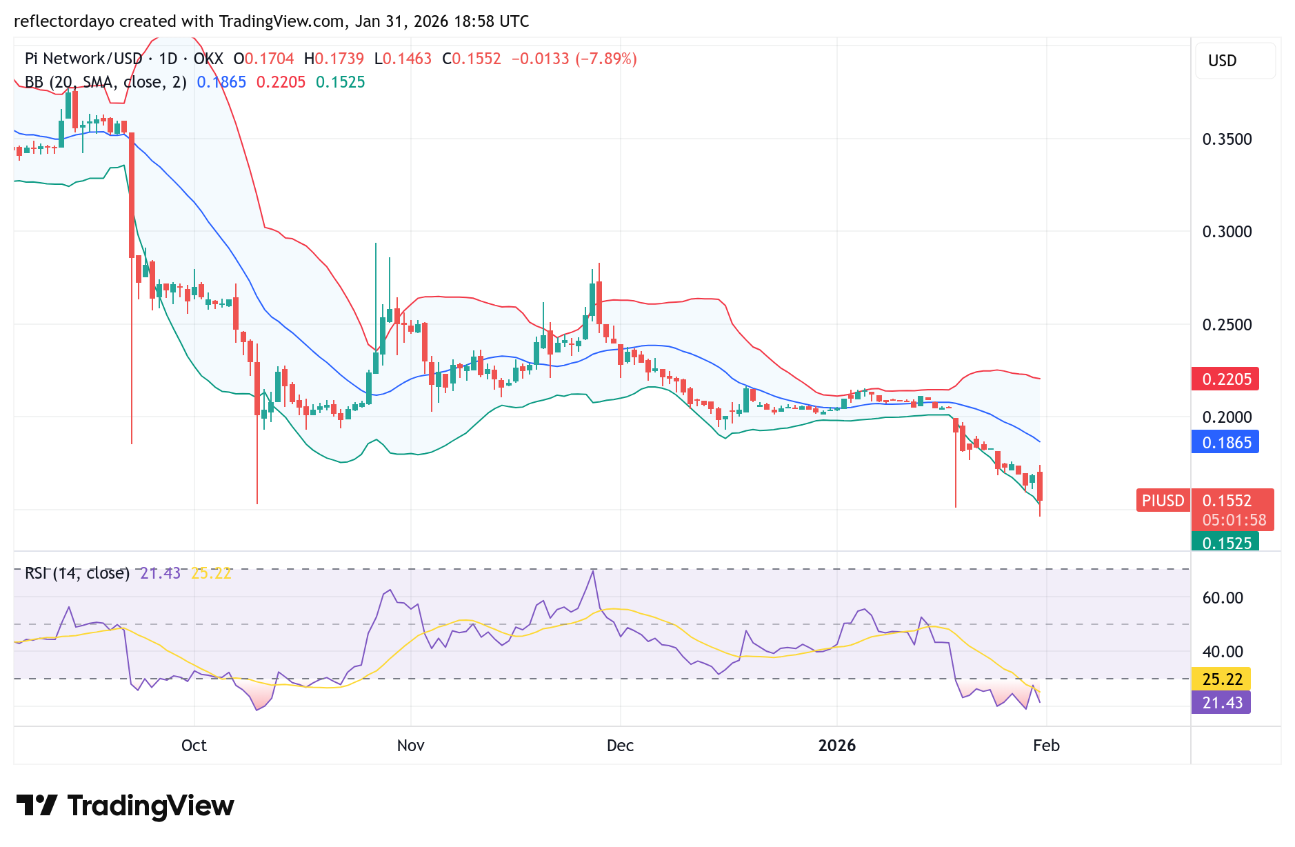Click the PIUSD price tag label
The height and width of the screenshot is (847, 1295).
(x=1163, y=501)
